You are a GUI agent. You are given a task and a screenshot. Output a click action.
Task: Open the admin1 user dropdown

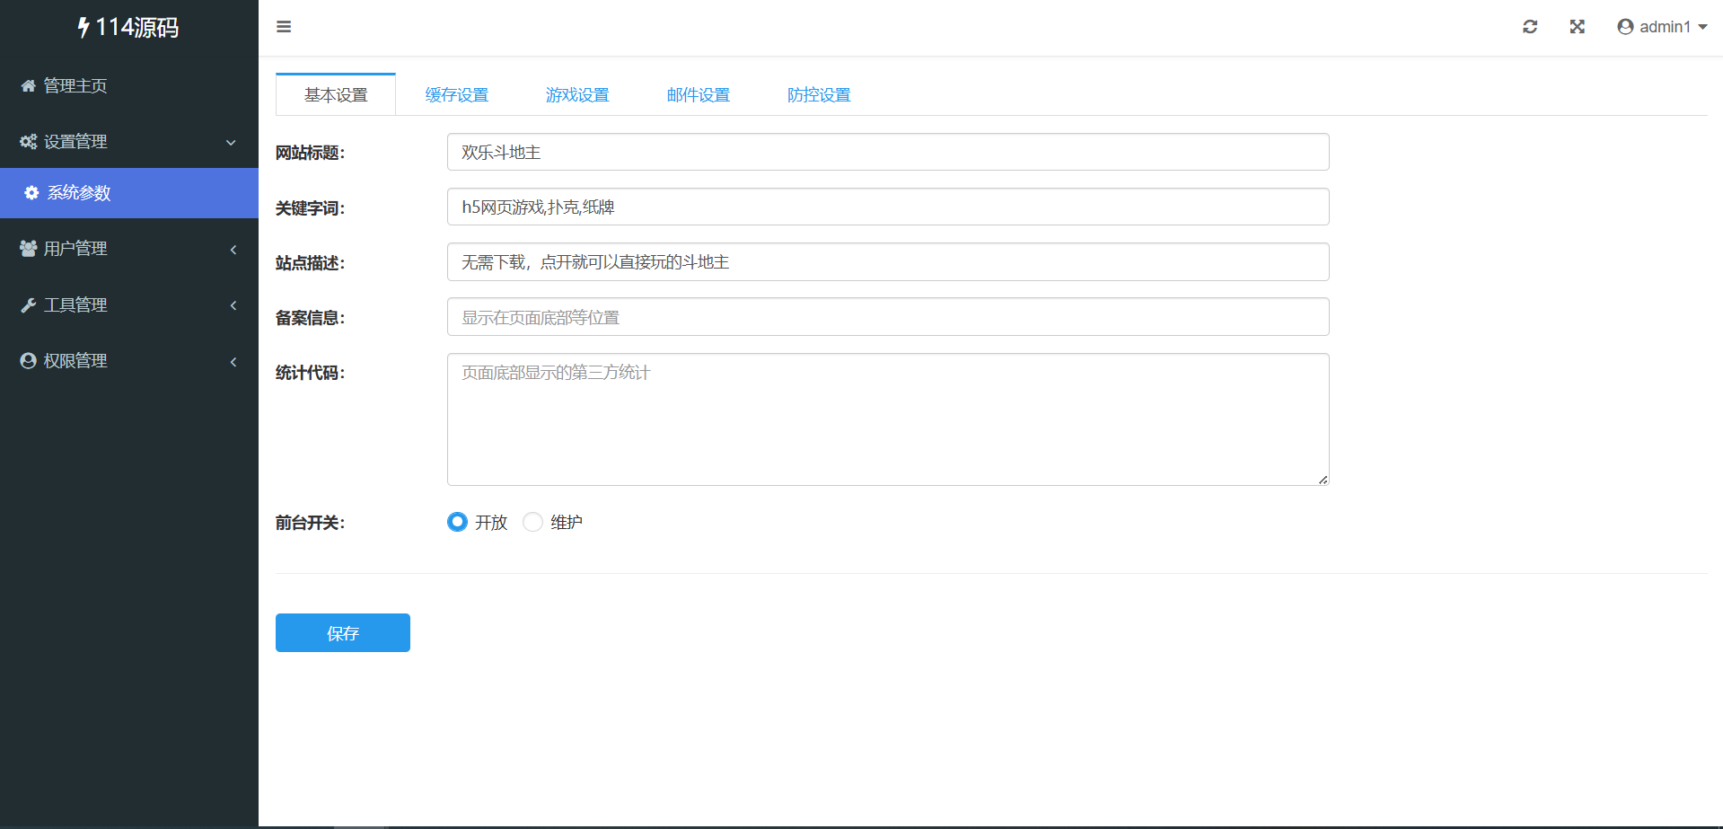pos(1662,27)
